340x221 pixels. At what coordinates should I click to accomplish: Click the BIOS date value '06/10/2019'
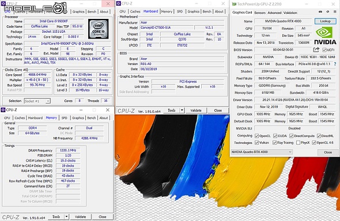[x=182, y=69]
